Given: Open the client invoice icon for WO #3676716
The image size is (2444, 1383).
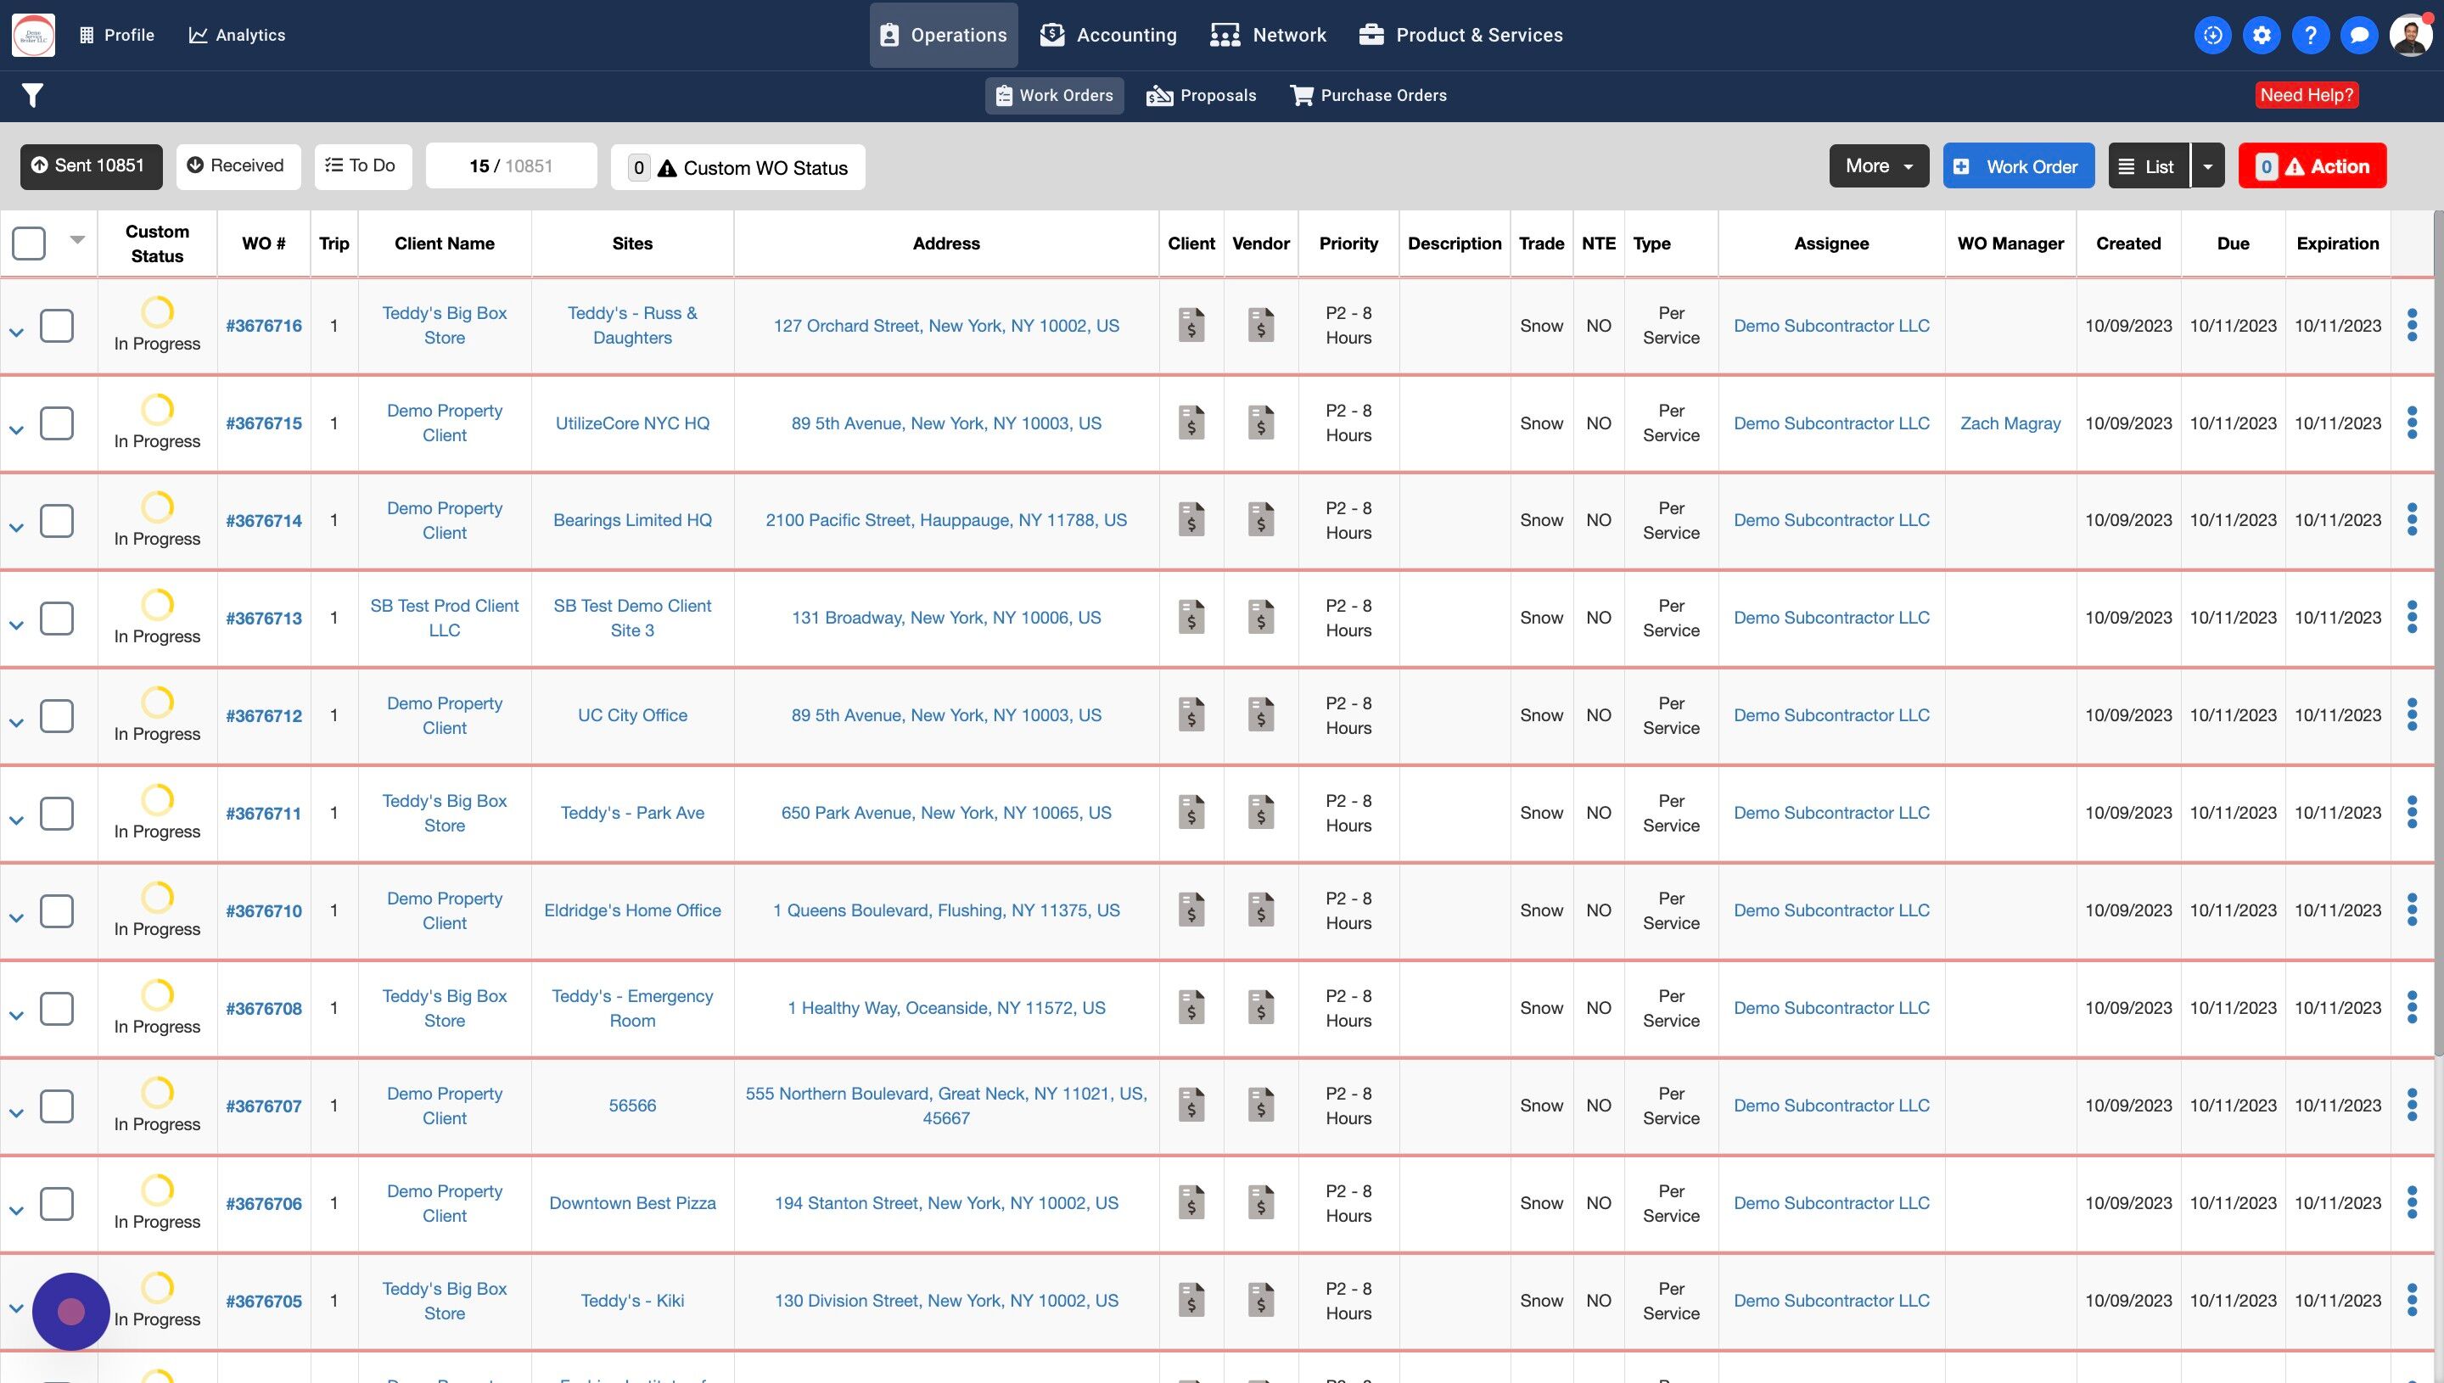Looking at the screenshot, I should (1191, 325).
